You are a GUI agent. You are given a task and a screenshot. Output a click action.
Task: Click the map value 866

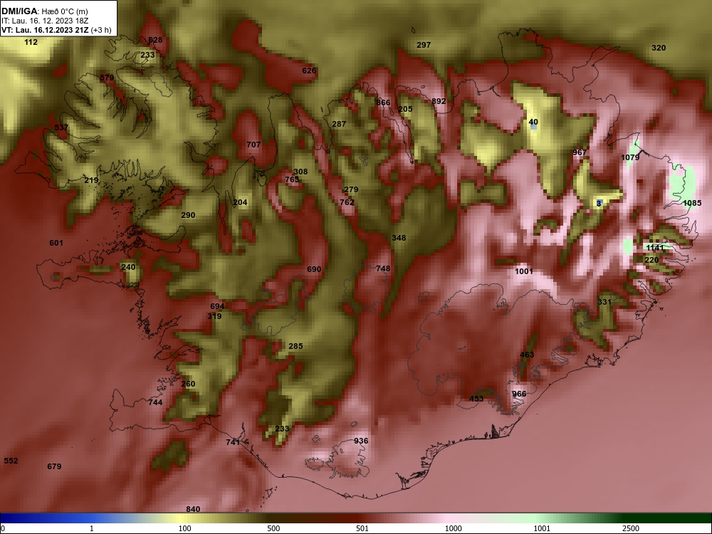(x=383, y=103)
